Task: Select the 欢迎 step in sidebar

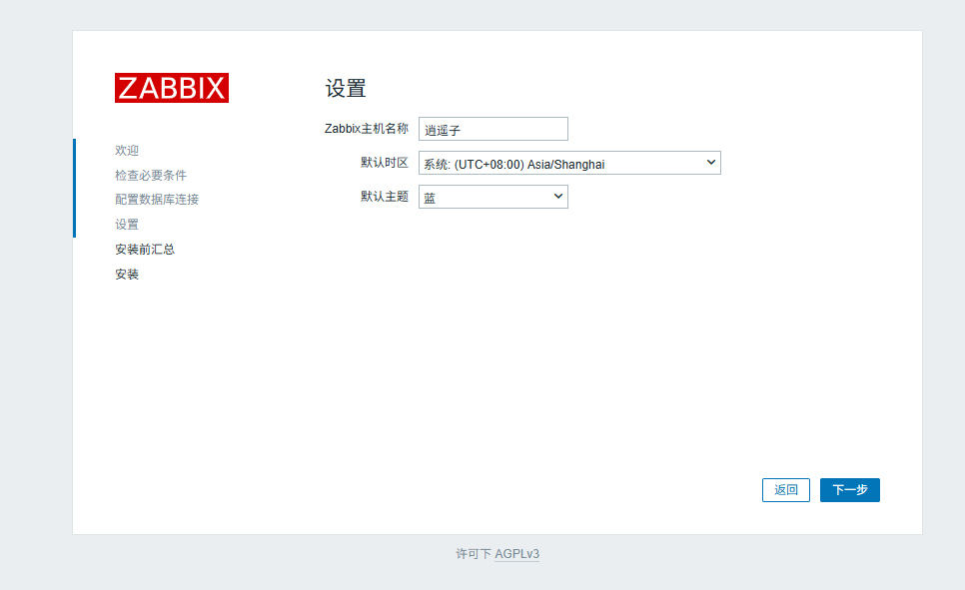Action: tap(127, 150)
